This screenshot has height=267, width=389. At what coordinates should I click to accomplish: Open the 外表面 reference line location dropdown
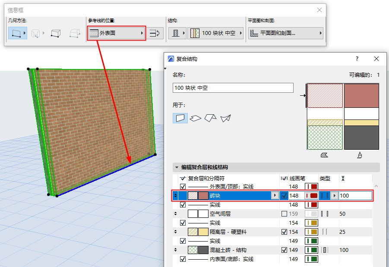(x=116, y=33)
